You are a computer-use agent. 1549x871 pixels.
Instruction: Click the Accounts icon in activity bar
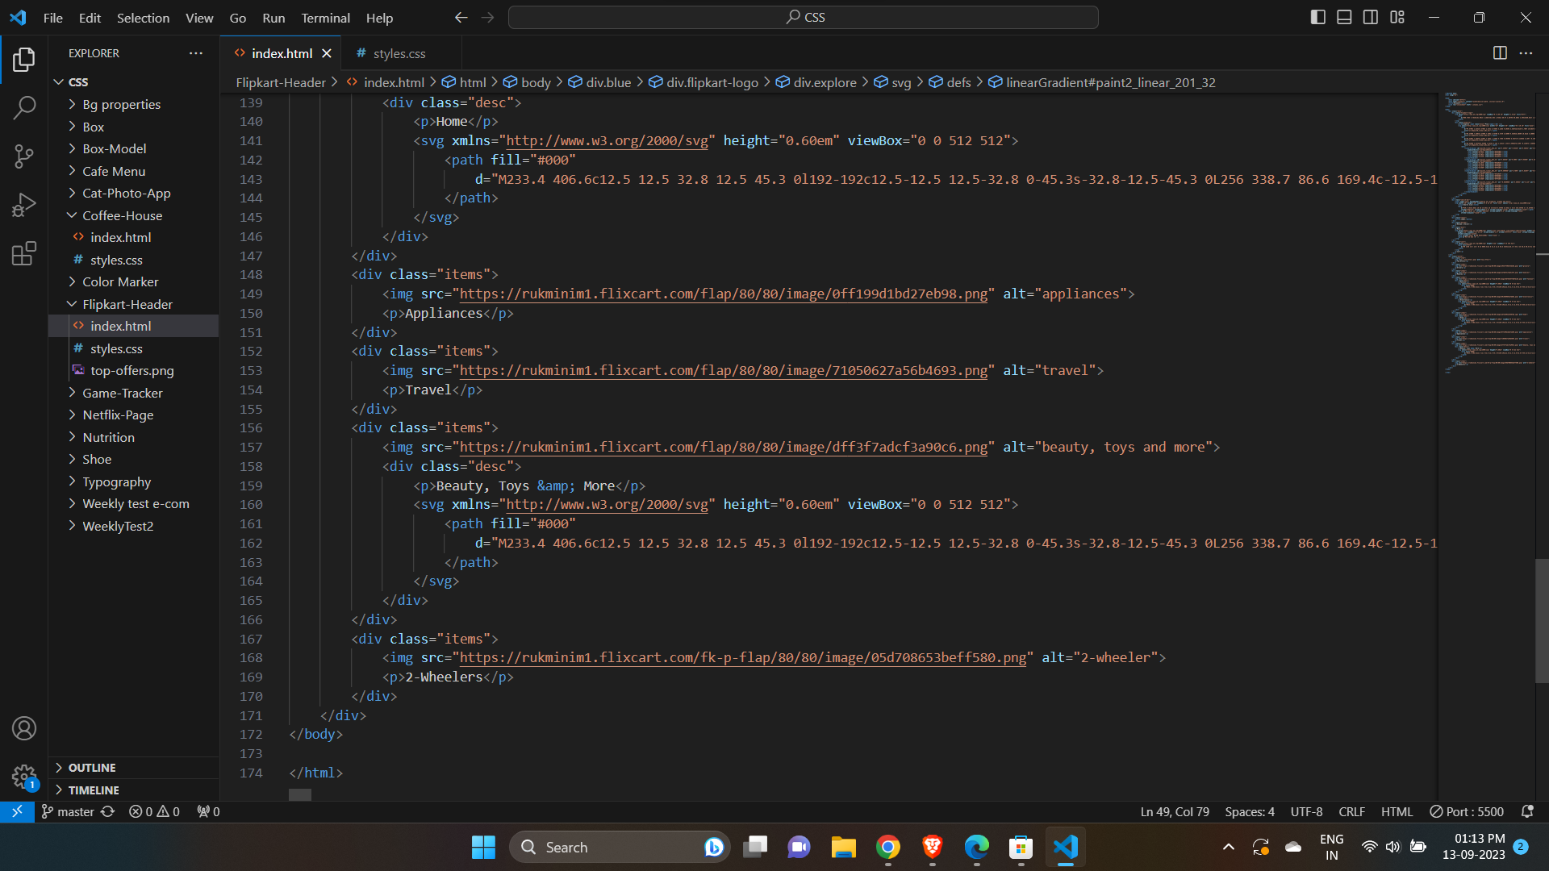[24, 728]
